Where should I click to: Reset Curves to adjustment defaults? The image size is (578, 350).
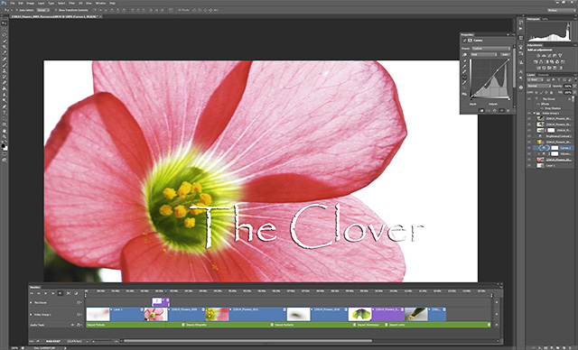pos(495,110)
